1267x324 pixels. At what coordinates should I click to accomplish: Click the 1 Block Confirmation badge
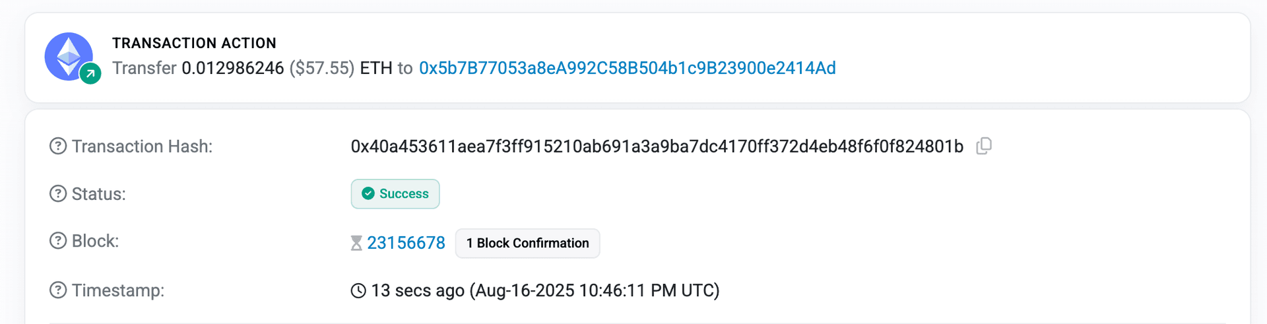tap(527, 243)
